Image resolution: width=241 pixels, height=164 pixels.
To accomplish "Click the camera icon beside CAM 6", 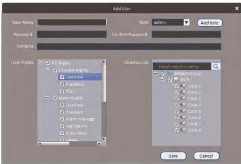I will click(x=183, y=118).
